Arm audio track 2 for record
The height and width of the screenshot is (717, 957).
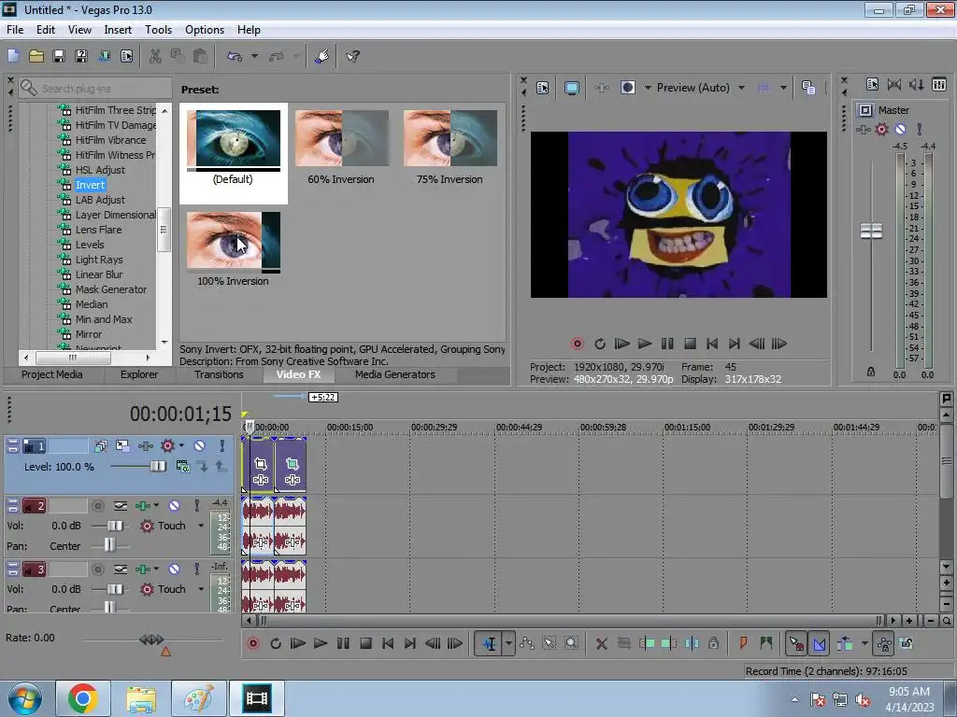[97, 505]
